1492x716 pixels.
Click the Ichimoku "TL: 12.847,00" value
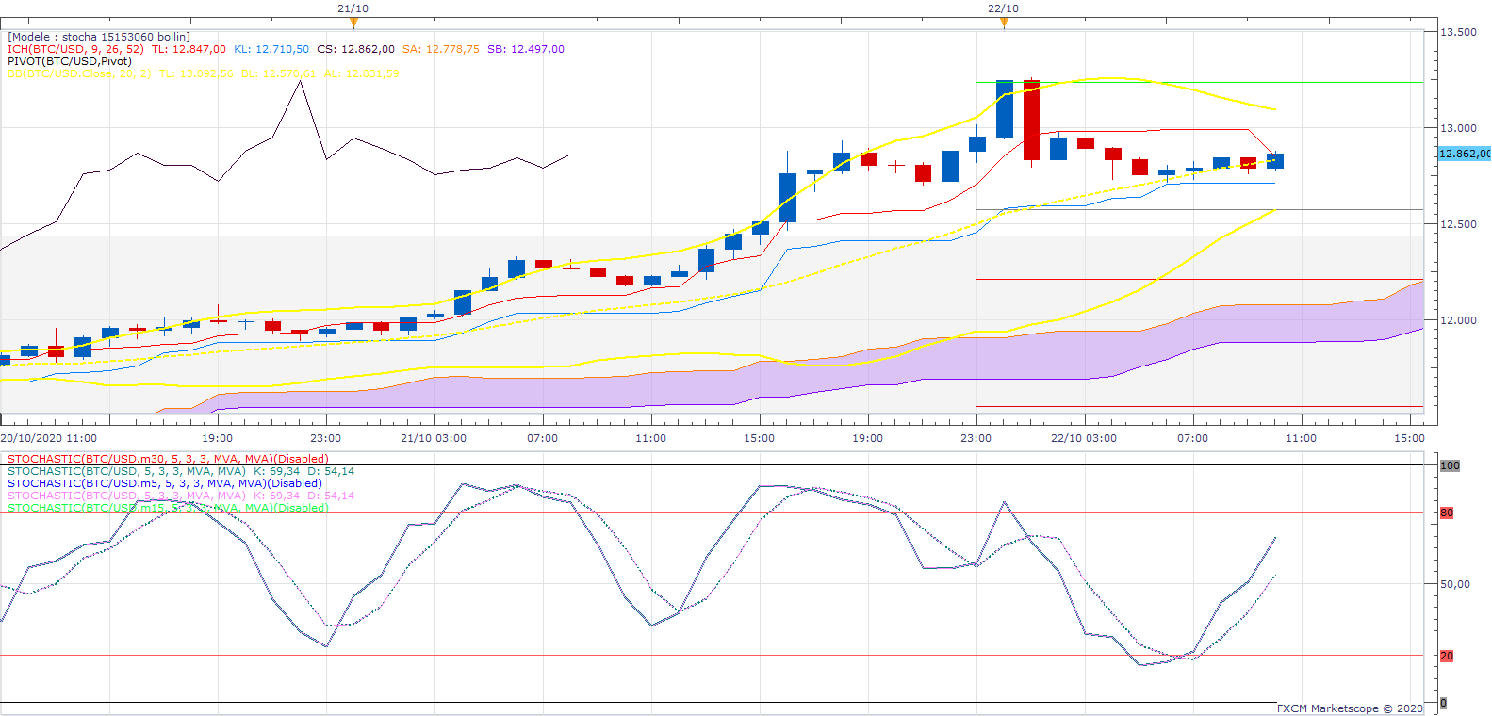tap(189, 49)
